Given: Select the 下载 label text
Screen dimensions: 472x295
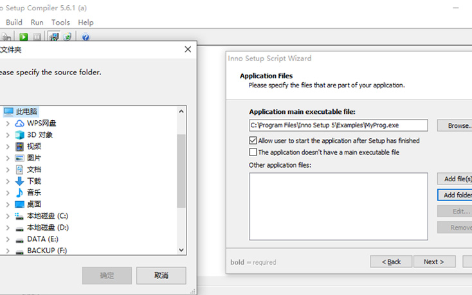Looking at the screenshot, I should [33, 181].
